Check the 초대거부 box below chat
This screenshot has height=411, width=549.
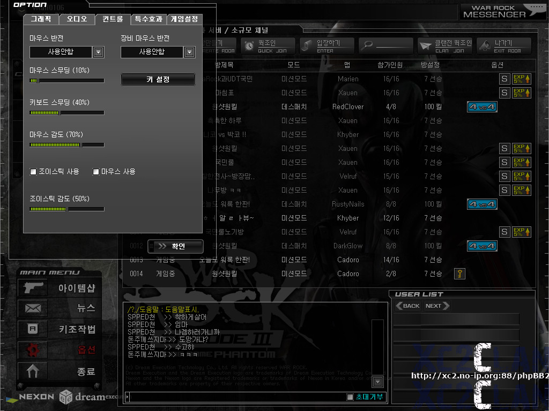(x=350, y=397)
